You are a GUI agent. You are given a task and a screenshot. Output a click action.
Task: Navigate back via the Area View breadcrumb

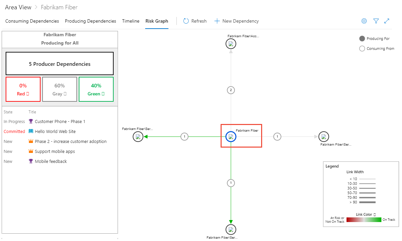click(18, 7)
